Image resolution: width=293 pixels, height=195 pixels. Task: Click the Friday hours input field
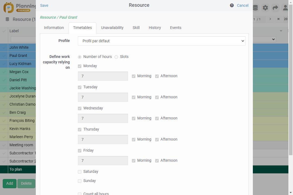click(x=103, y=161)
